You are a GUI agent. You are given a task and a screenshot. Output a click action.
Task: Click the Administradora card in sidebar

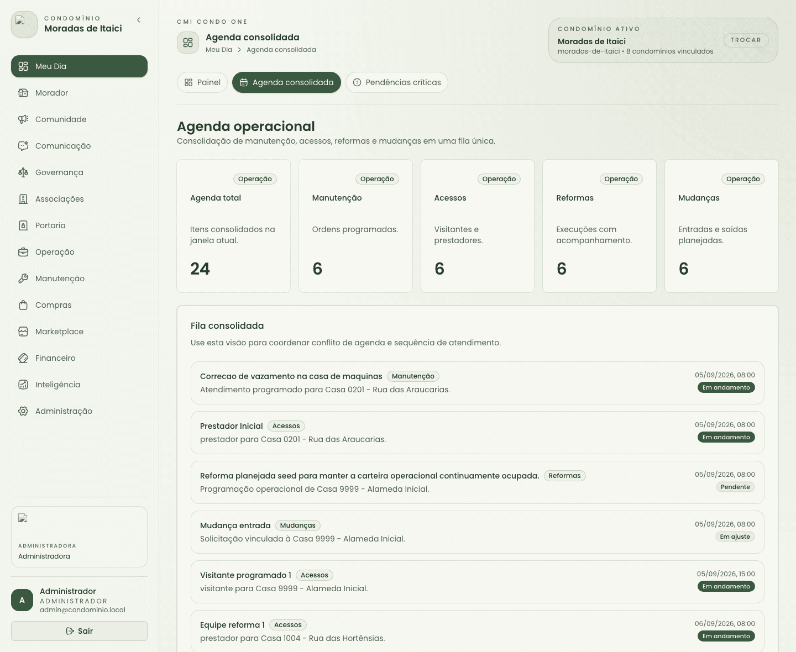click(79, 537)
